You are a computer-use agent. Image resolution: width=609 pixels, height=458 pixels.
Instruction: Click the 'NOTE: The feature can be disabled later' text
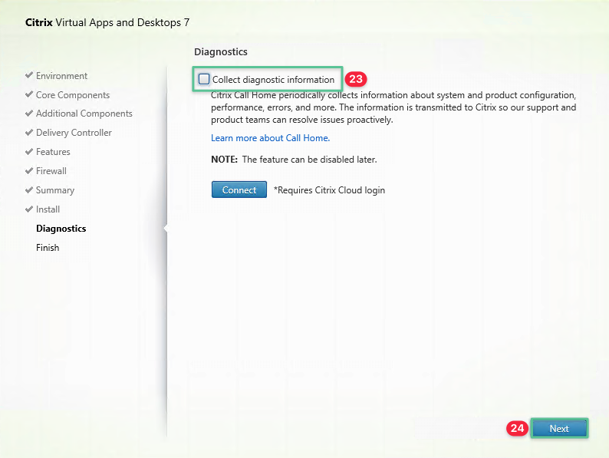point(294,160)
